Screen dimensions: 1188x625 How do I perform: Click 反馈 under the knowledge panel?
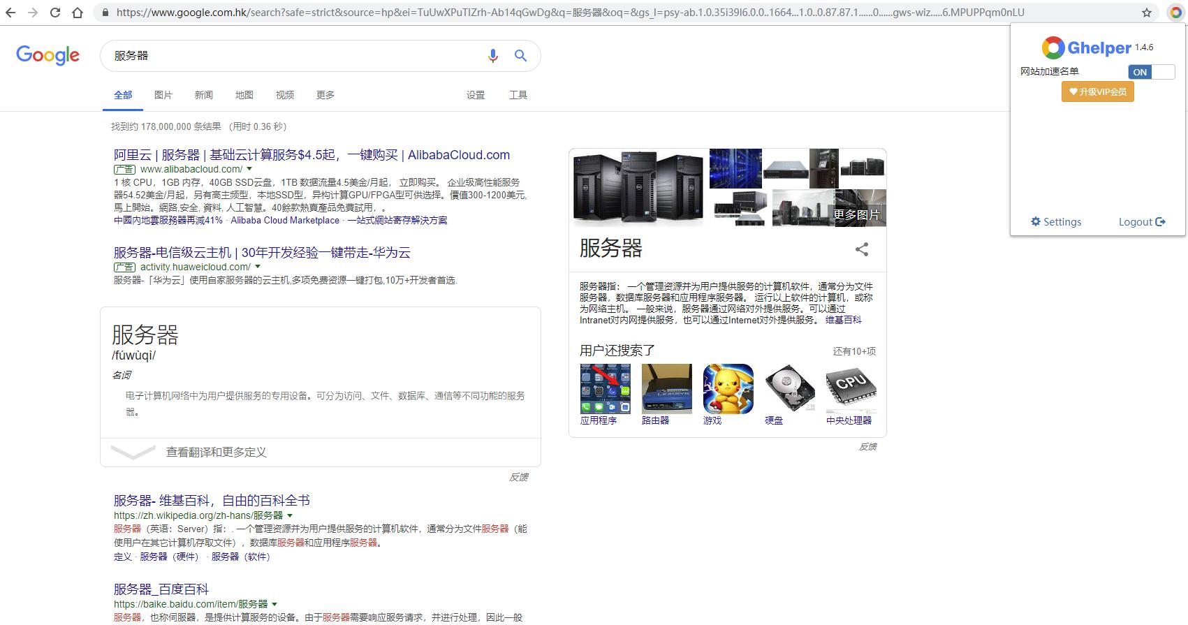[x=867, y=446]
